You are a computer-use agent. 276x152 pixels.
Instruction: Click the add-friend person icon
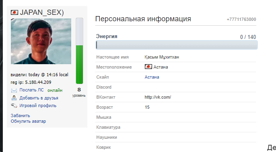click(x=14, y=98)
